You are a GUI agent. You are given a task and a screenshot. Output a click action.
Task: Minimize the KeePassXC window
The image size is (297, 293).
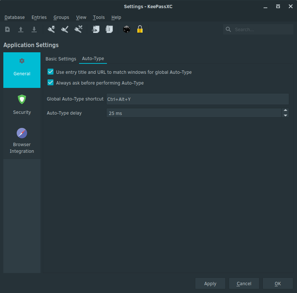265,7
